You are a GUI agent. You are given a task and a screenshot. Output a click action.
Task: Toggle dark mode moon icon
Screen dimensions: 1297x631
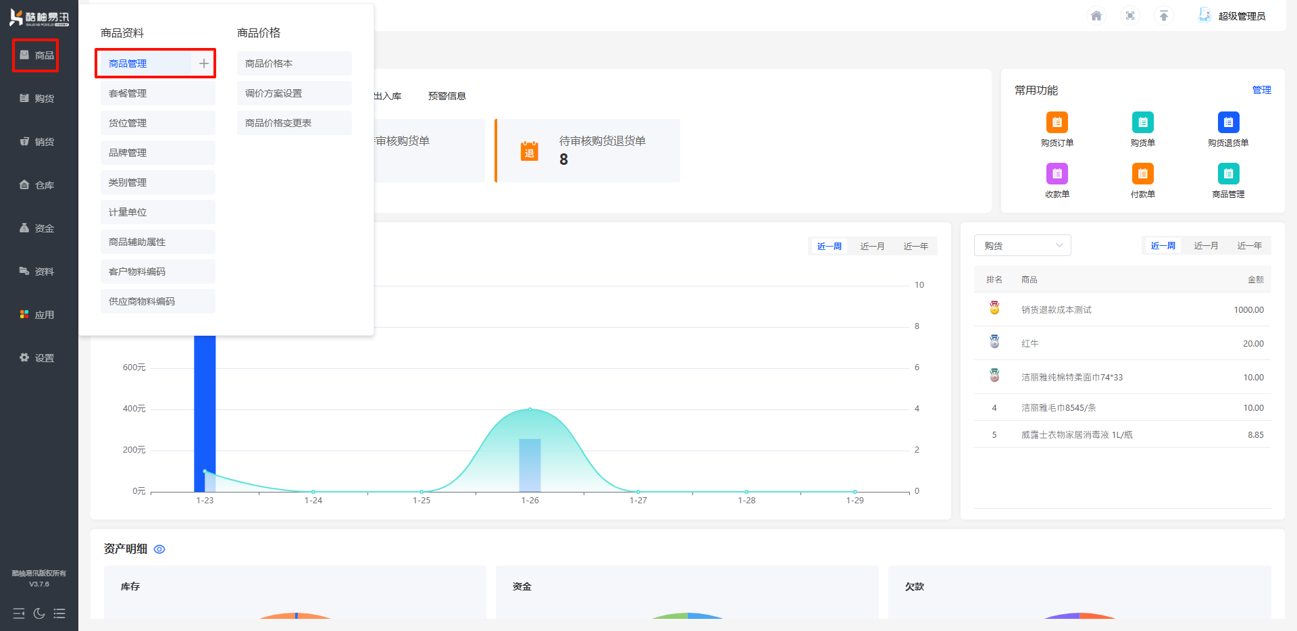pos(39,613)
